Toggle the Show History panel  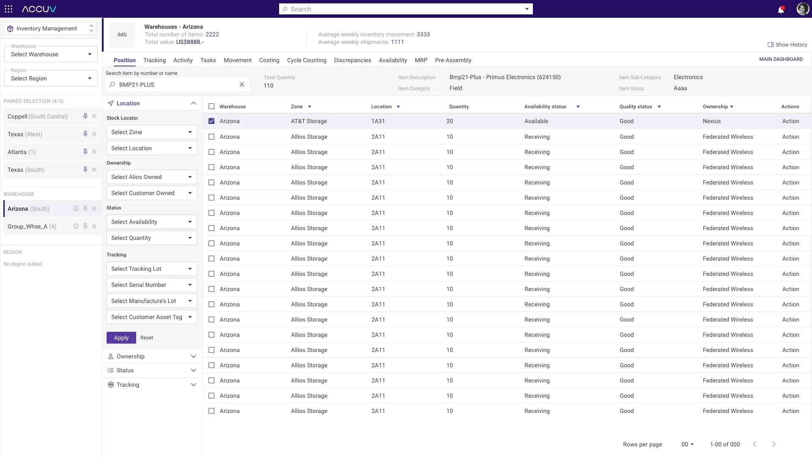787,45
